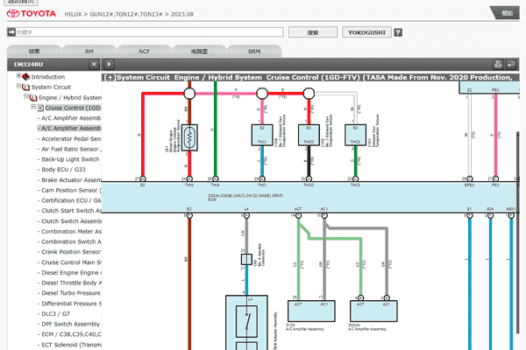
Task: Select Accelerator Pedal Sensor in the tree
Action: [x=70, y=138]
